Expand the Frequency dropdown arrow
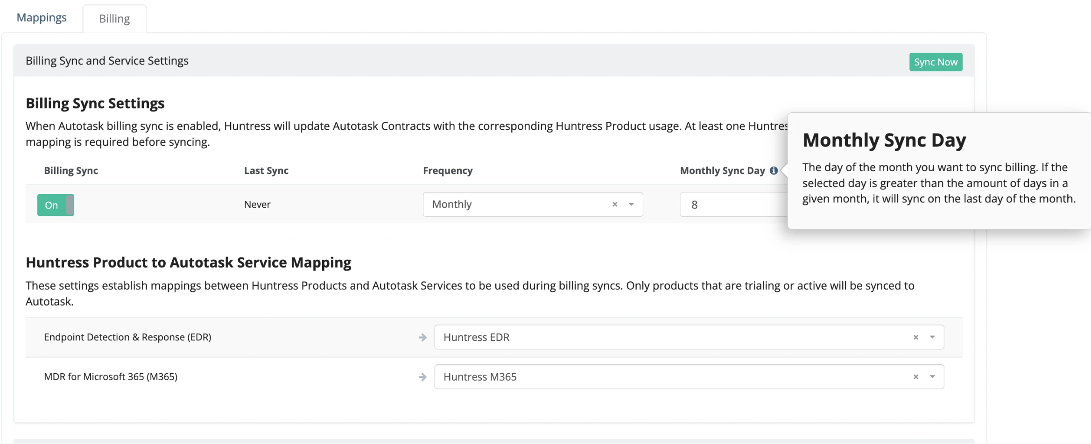 (631, 204)
